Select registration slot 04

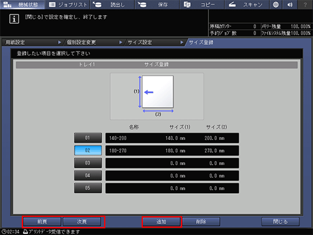pos(88,176)
